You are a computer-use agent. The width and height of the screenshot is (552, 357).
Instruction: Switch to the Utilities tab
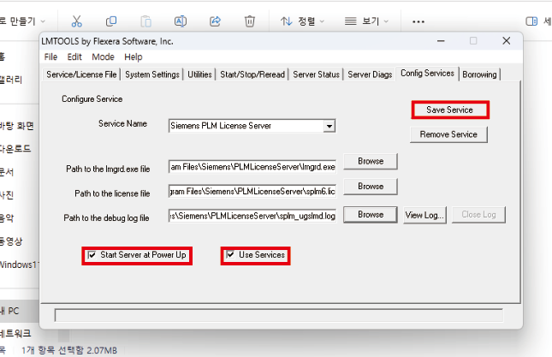click(x=199, y=74)
